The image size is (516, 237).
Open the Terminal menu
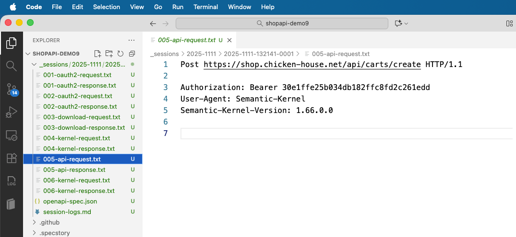[x=205, y=7]
